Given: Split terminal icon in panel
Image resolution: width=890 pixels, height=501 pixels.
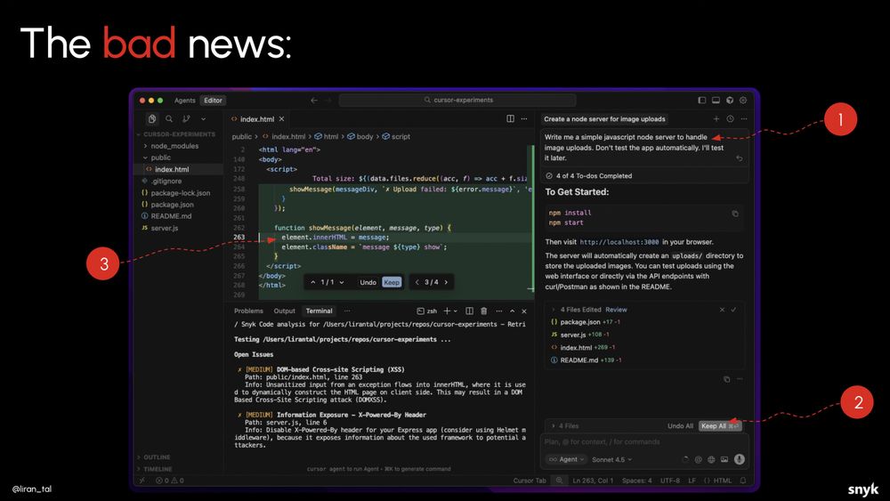Looking at the screenshot, I should tap(469, 311).
